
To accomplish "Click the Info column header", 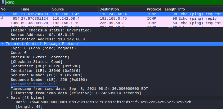I will [200, 9].
